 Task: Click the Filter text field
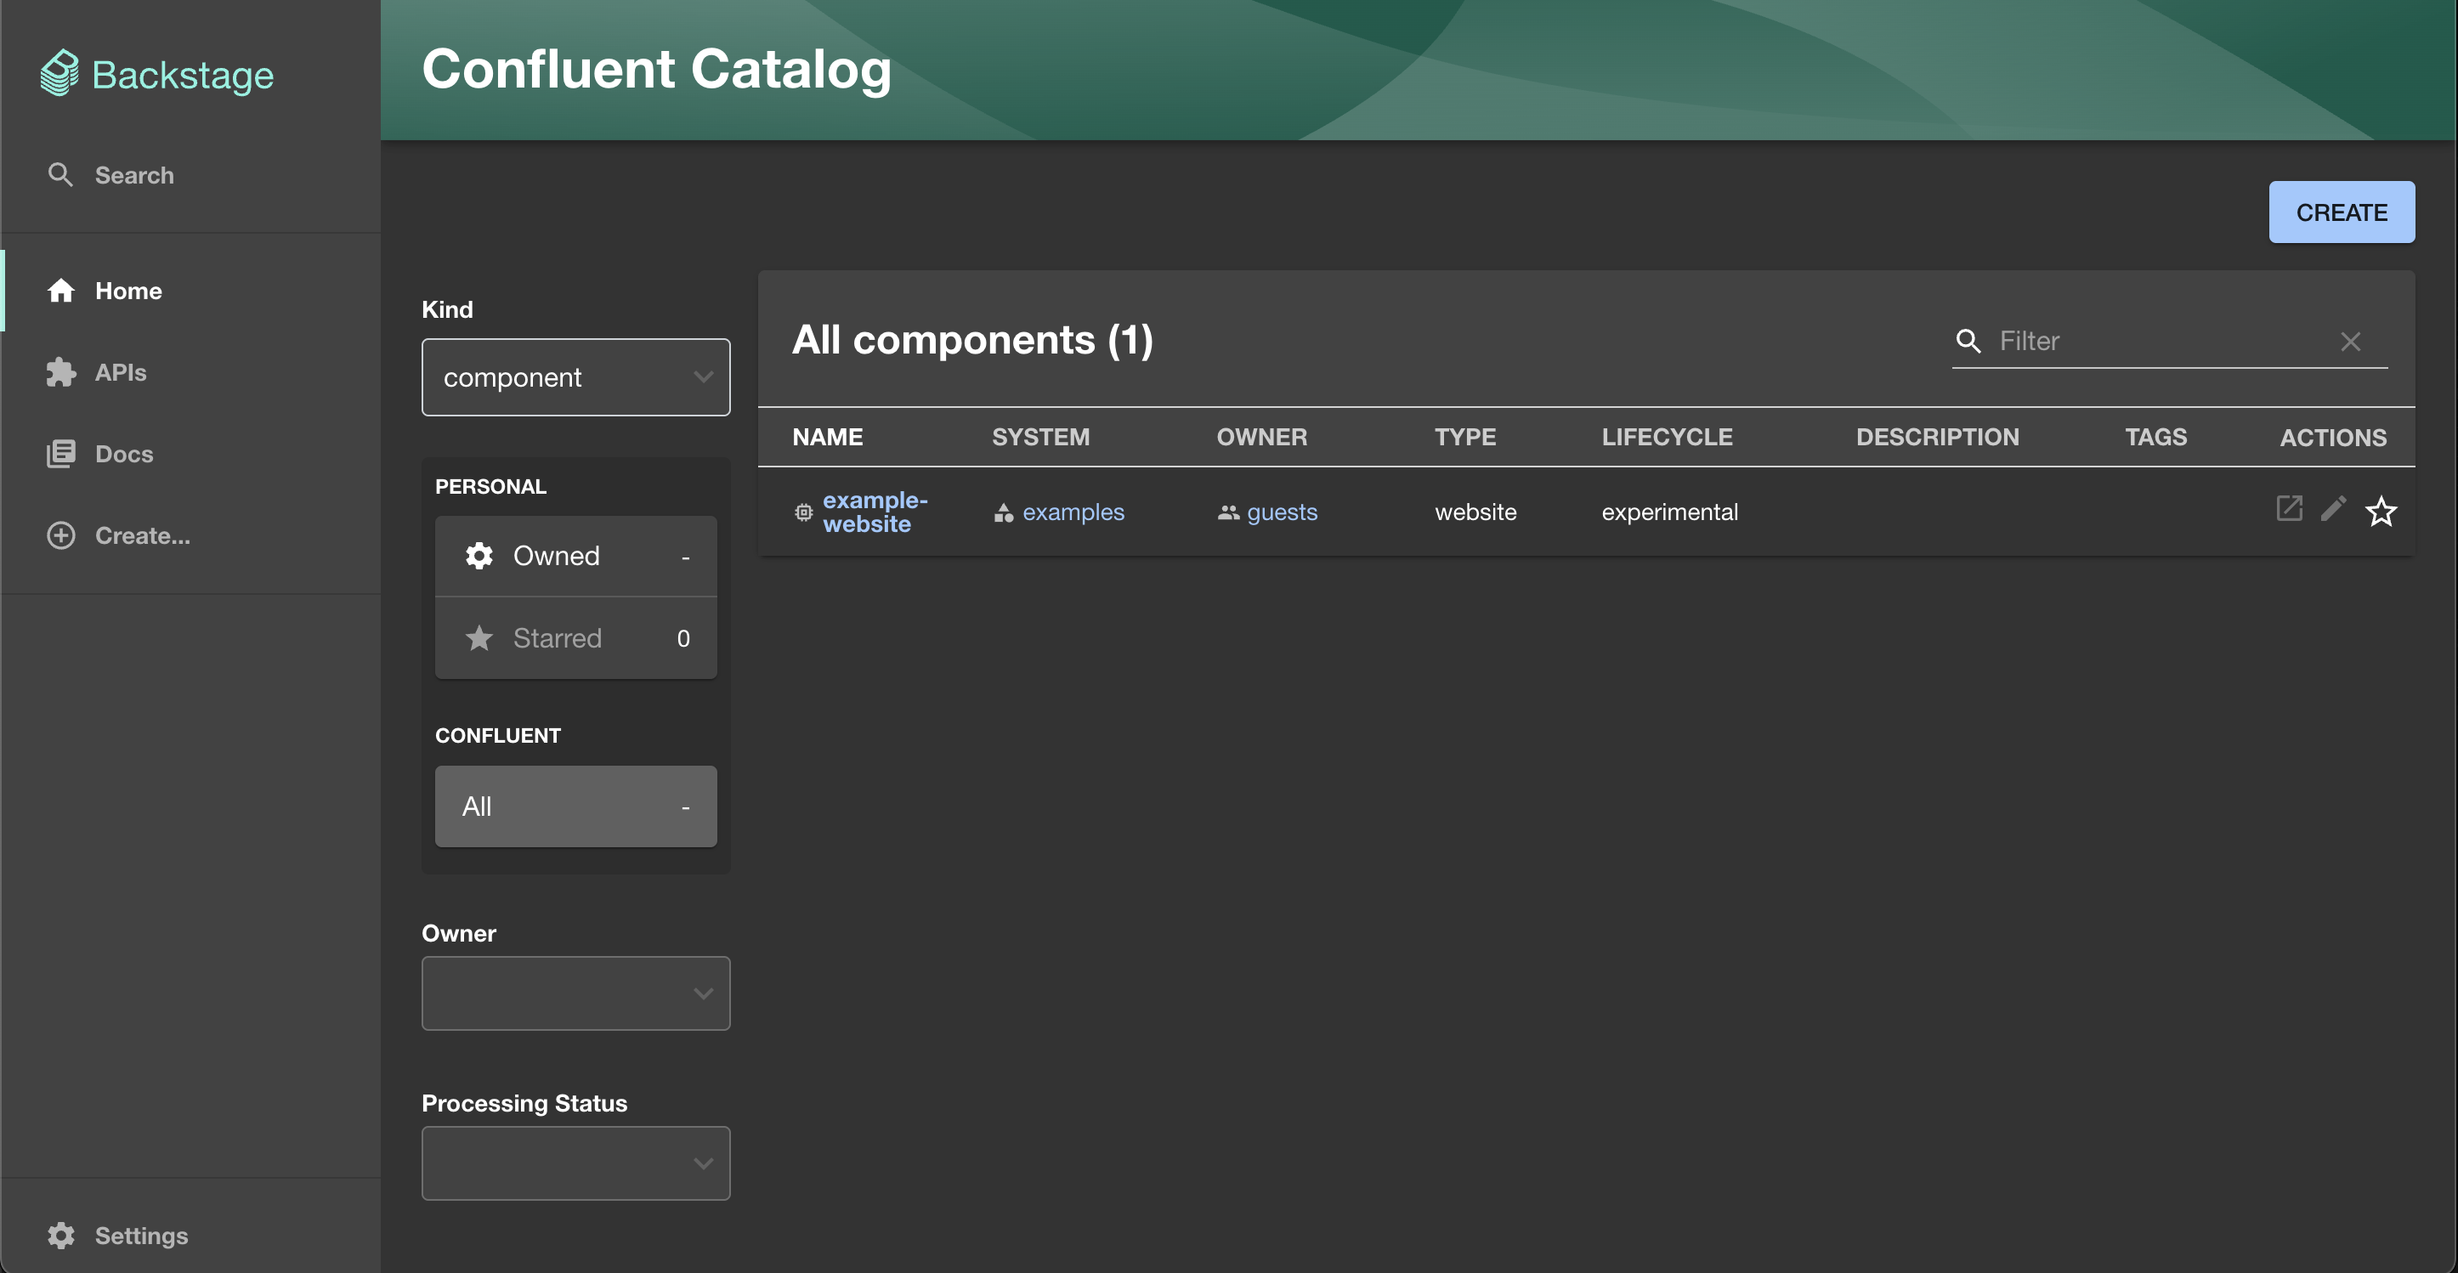[x=2161, y=342]
